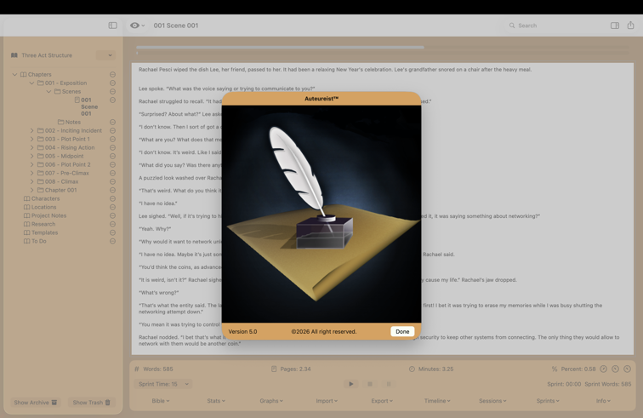This screenshot has height=418, width=643.
Task: Click the Show Archive button
Action: [36, 403]
